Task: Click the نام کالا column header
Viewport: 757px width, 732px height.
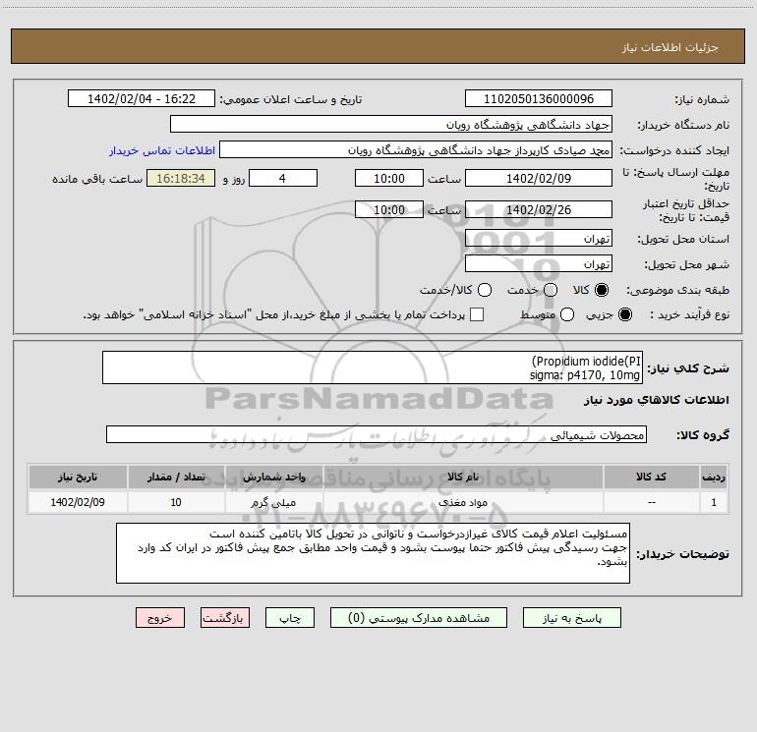Action: [x=463, y=477]
